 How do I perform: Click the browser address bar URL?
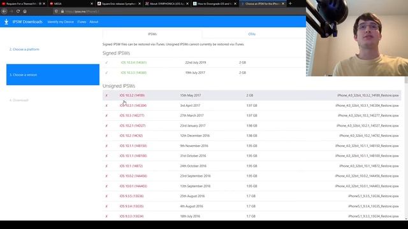(x=82, y=11)
